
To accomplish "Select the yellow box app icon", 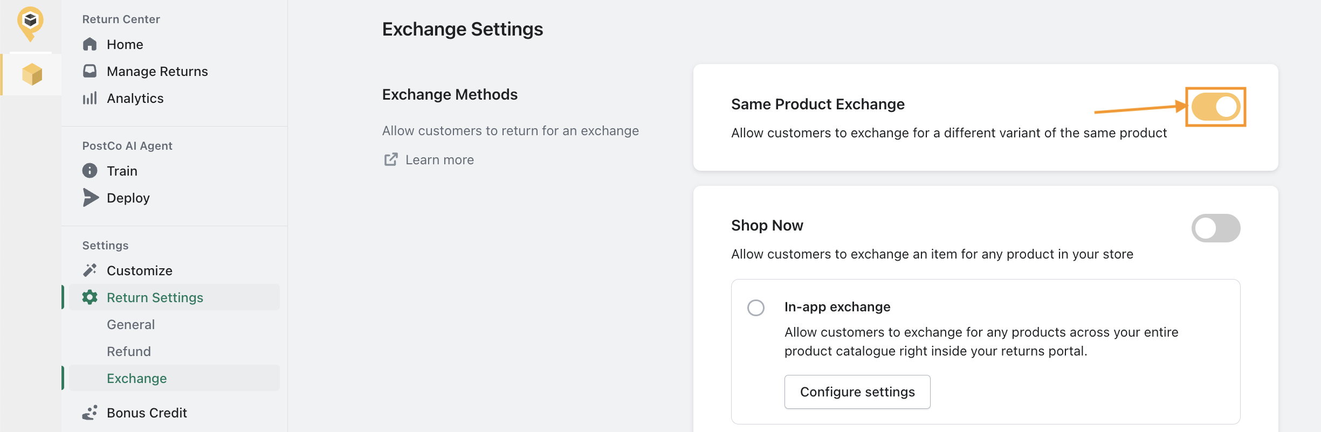I will click(32, 74).
